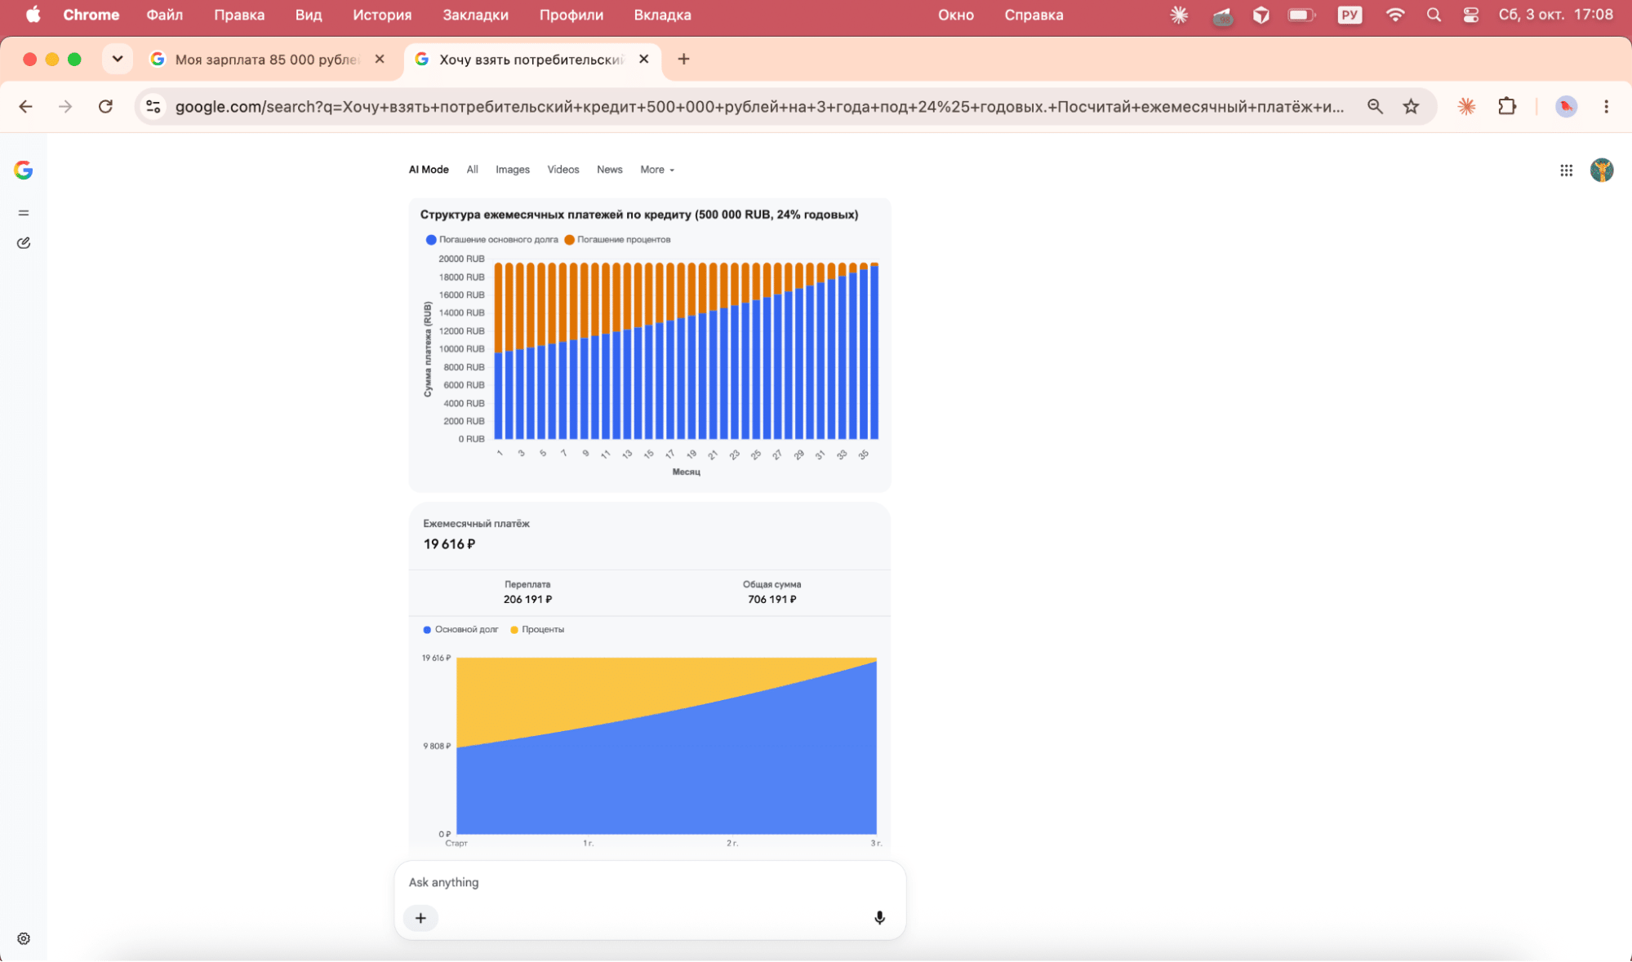Open the Chrome profile avatar in the toolbar
This screenshot has height=962, width=1632.
[x=1565, y=106]
